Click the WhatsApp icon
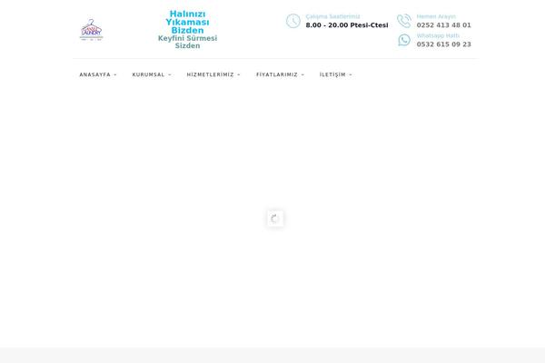Screen dimensions: 545x363 tap(404, 40)
